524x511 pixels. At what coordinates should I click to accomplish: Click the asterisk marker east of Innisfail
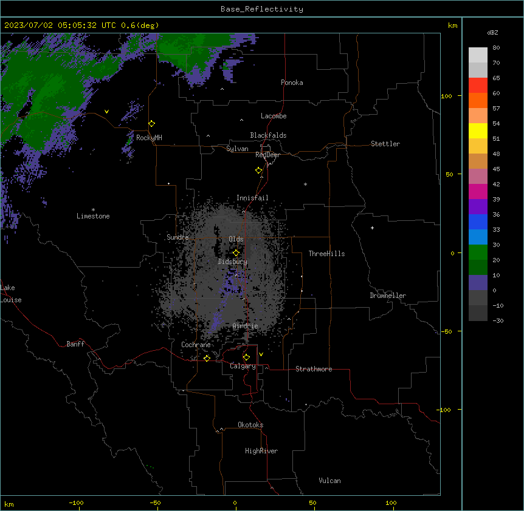click(x=305, y=184)
